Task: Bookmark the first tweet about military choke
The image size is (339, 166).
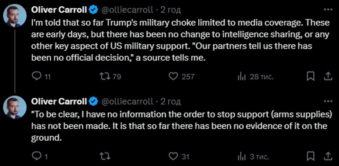Action: click(x=310, y=77)
